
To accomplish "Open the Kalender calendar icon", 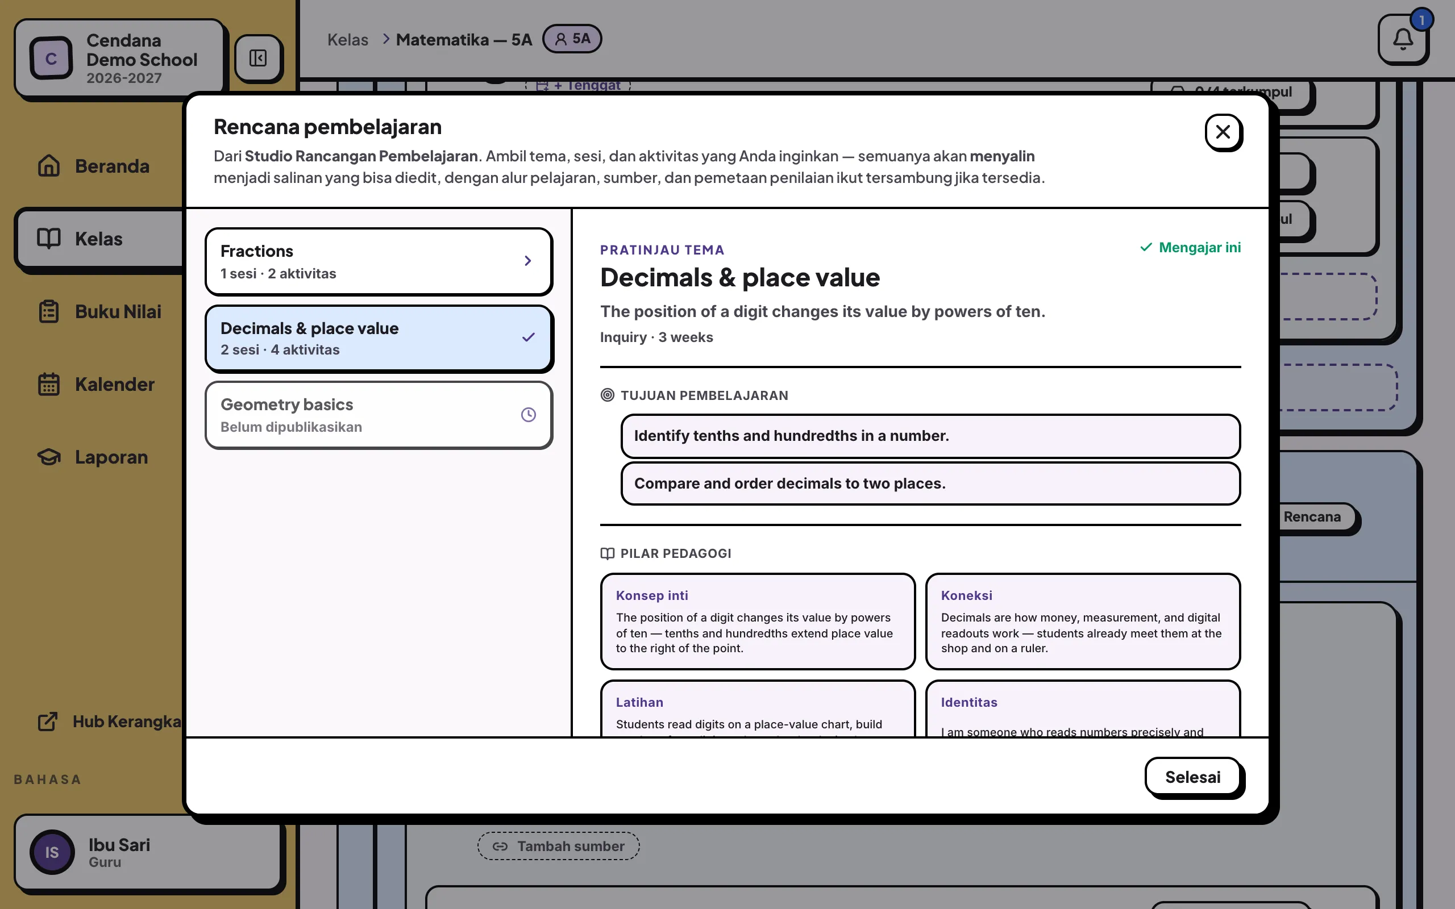I will click(49, 384).
